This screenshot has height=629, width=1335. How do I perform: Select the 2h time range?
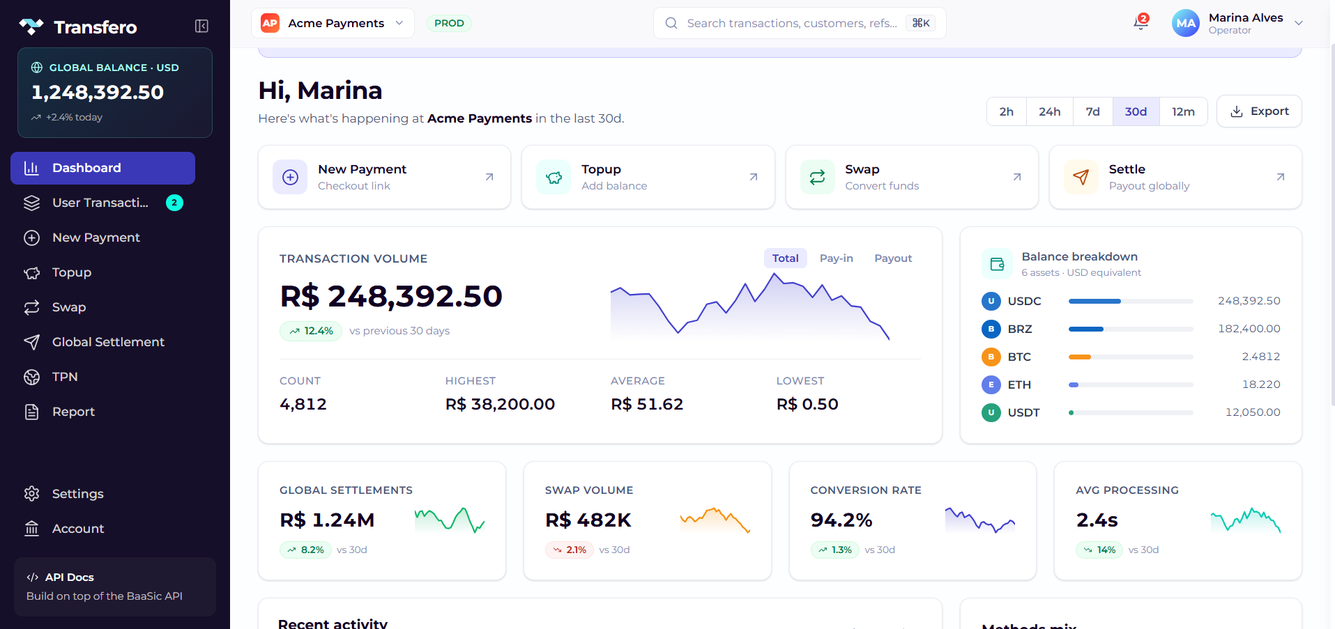click(1006, 111)
